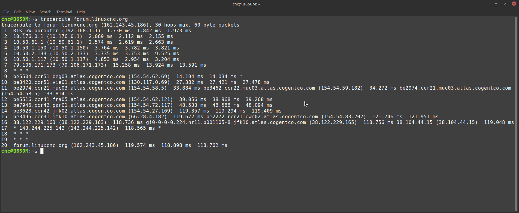This screenshot has height=213, width=519.
Task: Click hop 5 IP '(10.50.2.133)'
Action: pos(69,53)
